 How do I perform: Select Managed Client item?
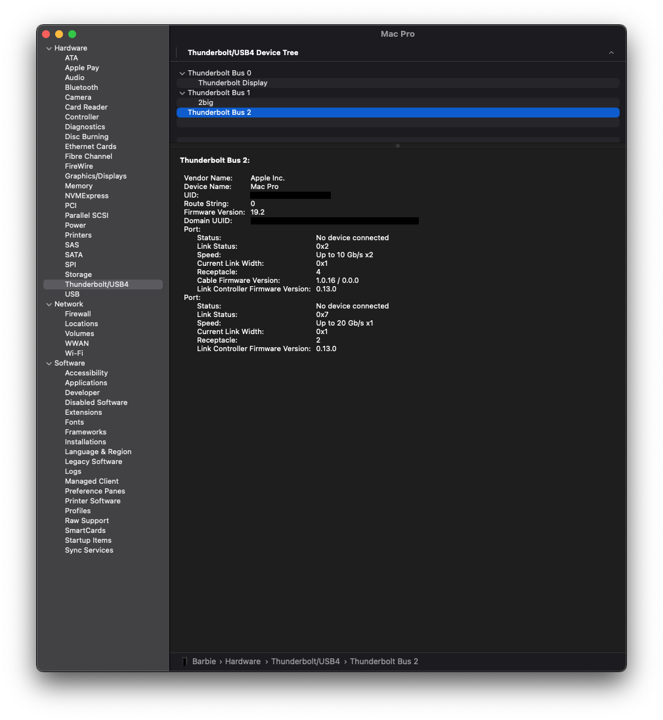click(x=91, y=481)
